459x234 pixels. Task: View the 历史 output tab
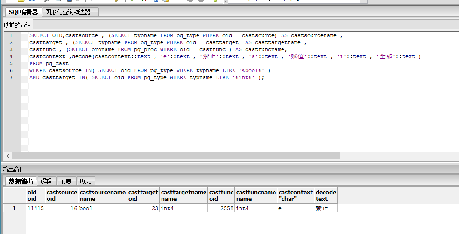coord(85,181)
